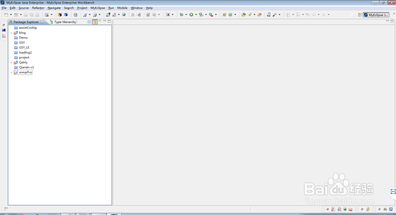Click the blue cube deploy icon
The image size is (396, 215).
tap(66, 15)
